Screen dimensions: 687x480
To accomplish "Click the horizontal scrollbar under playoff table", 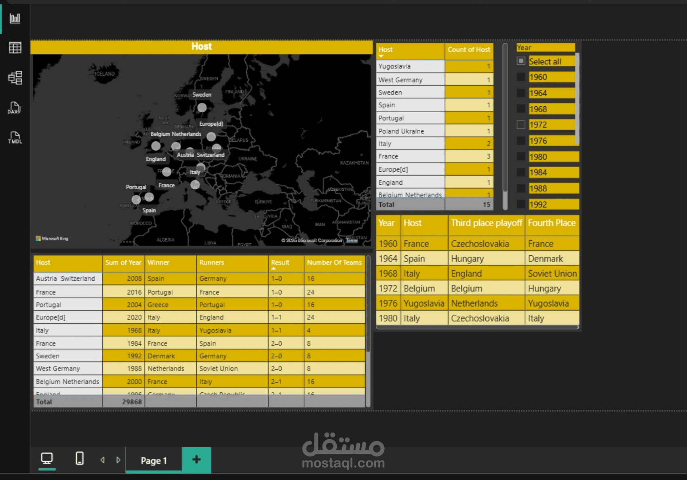I will tap(477, 328).
